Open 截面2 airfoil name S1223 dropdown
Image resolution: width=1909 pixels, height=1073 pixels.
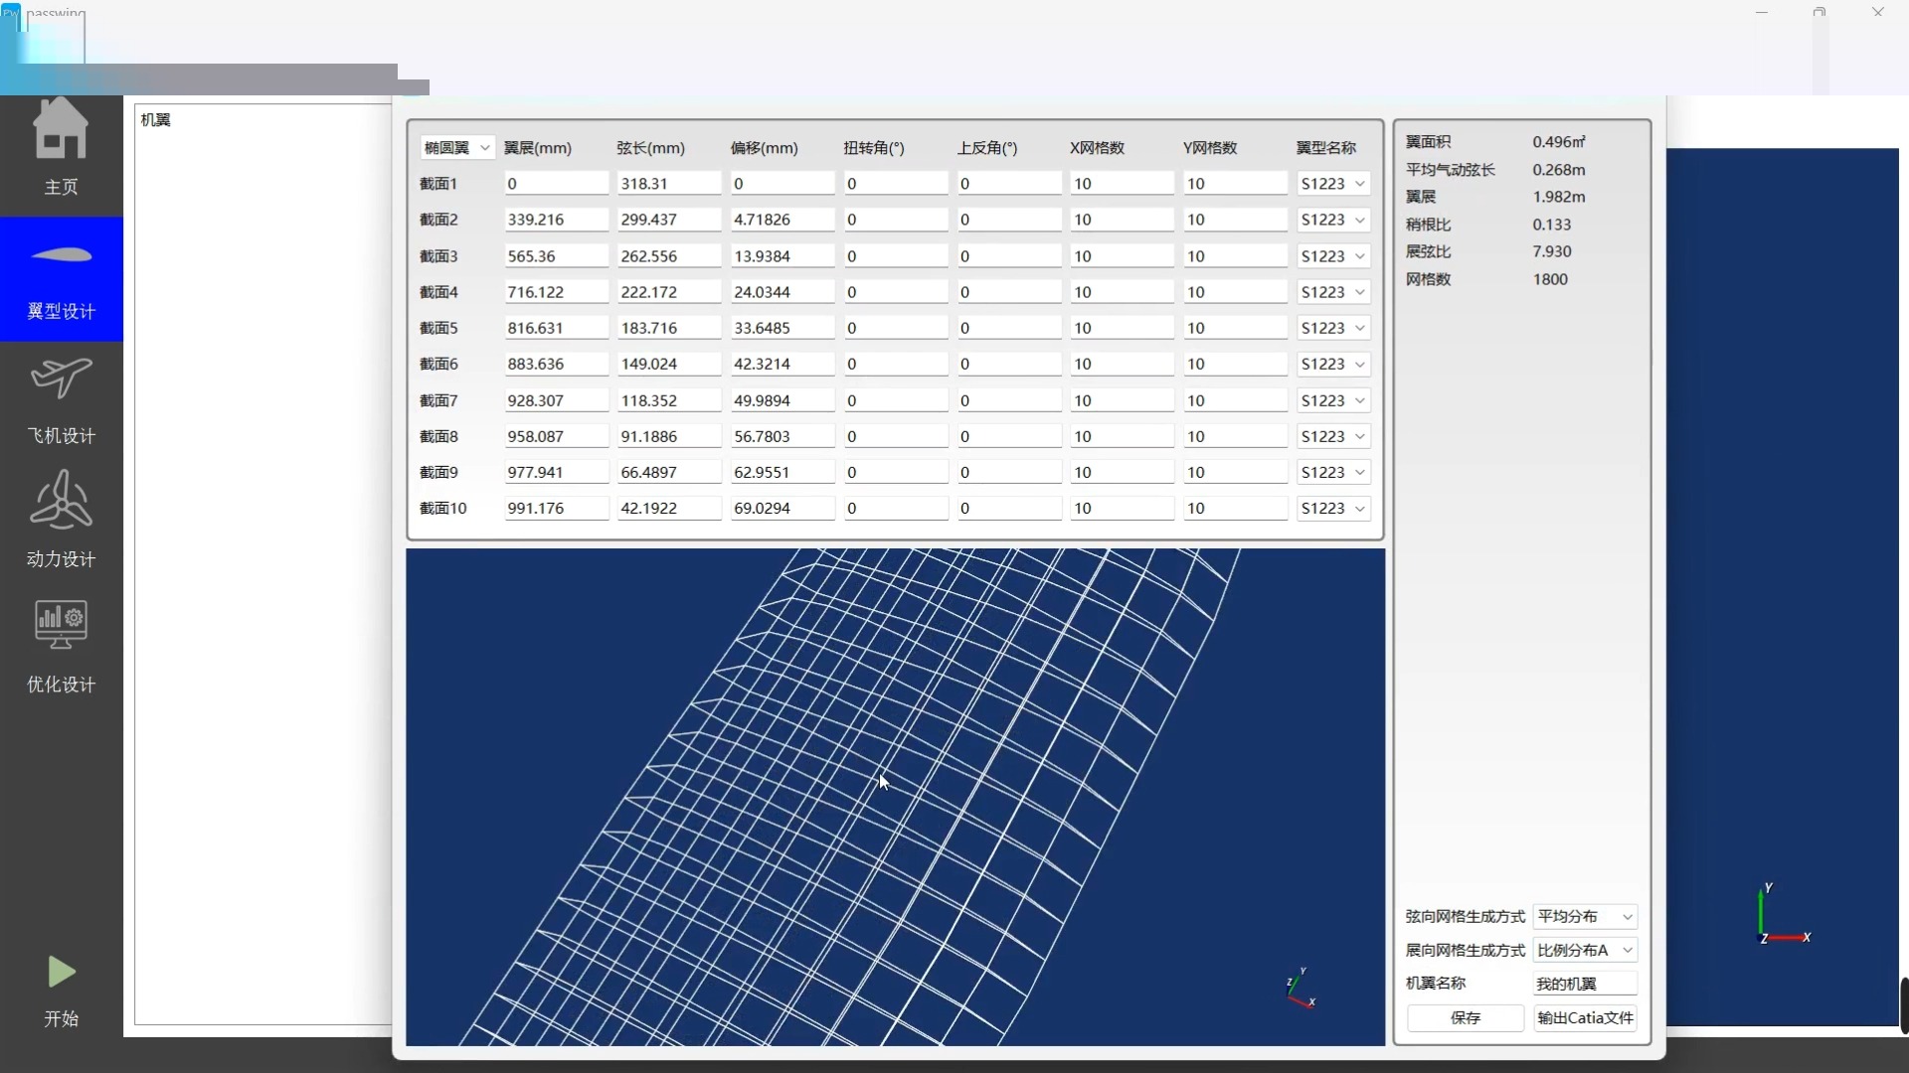click(x=1332, y=220)
